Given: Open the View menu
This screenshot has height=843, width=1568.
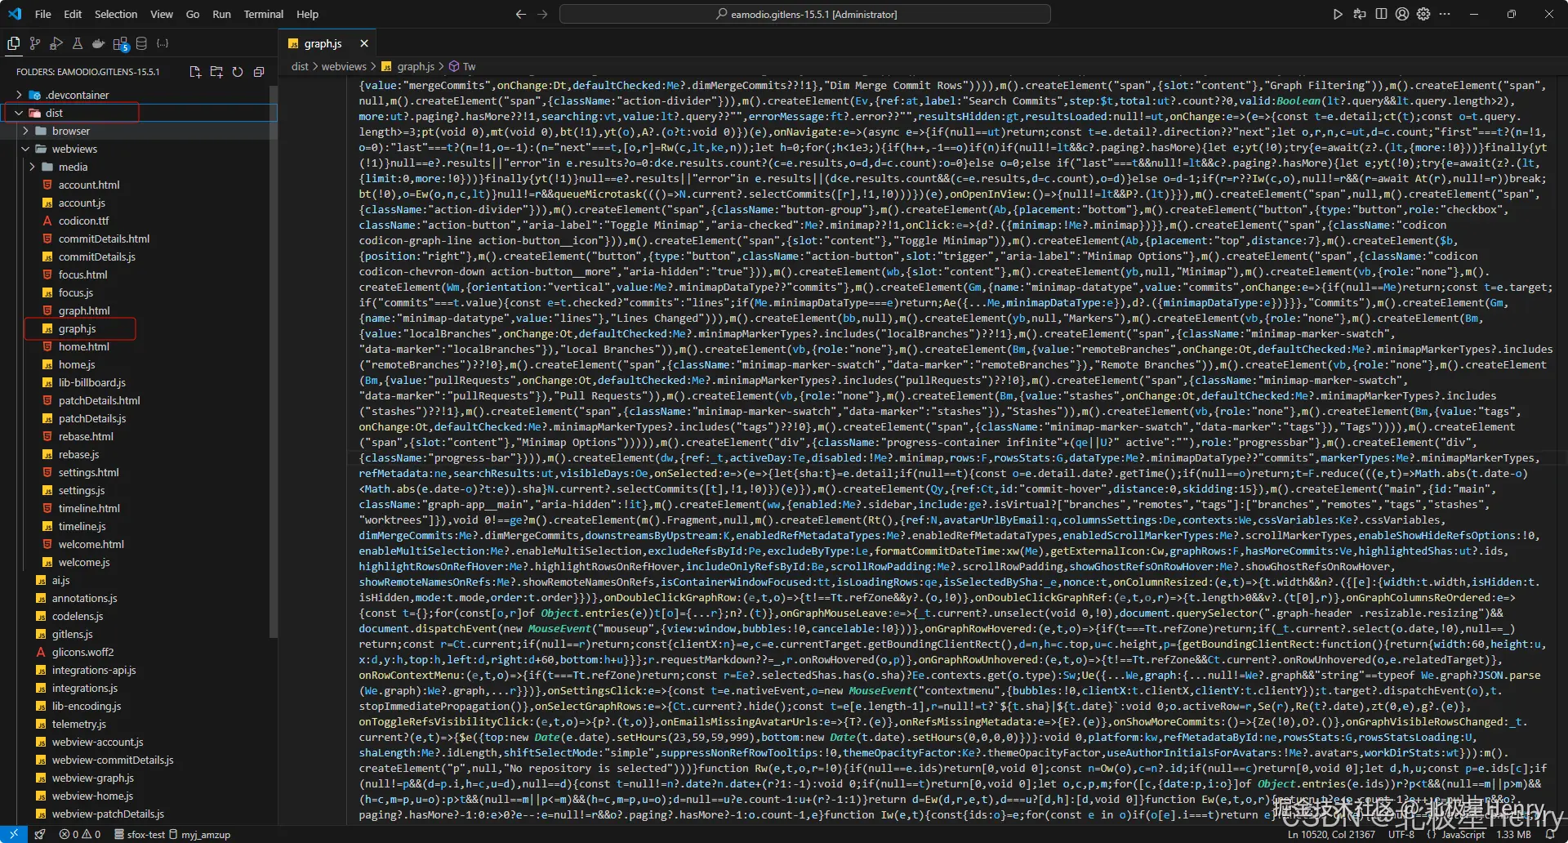Looking at the screenshot, I should coord(162,14).
